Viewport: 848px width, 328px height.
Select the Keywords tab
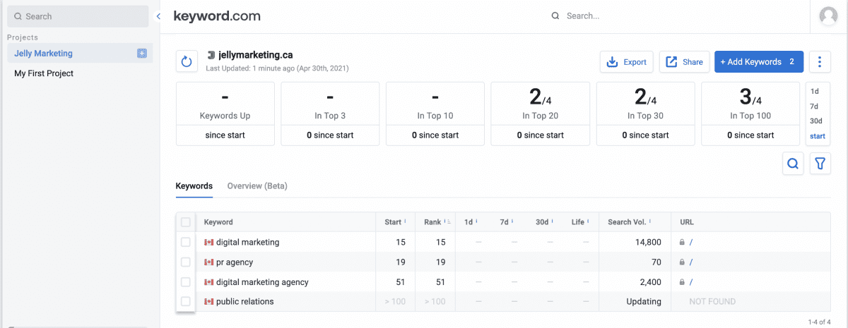[x=194, y=186]
